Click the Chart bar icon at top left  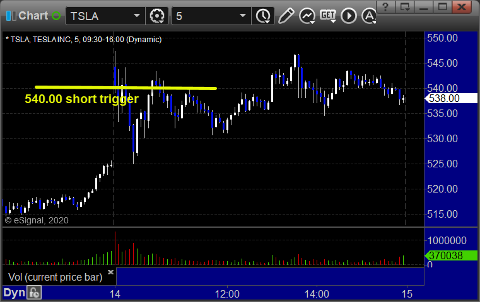pos(11,16)
